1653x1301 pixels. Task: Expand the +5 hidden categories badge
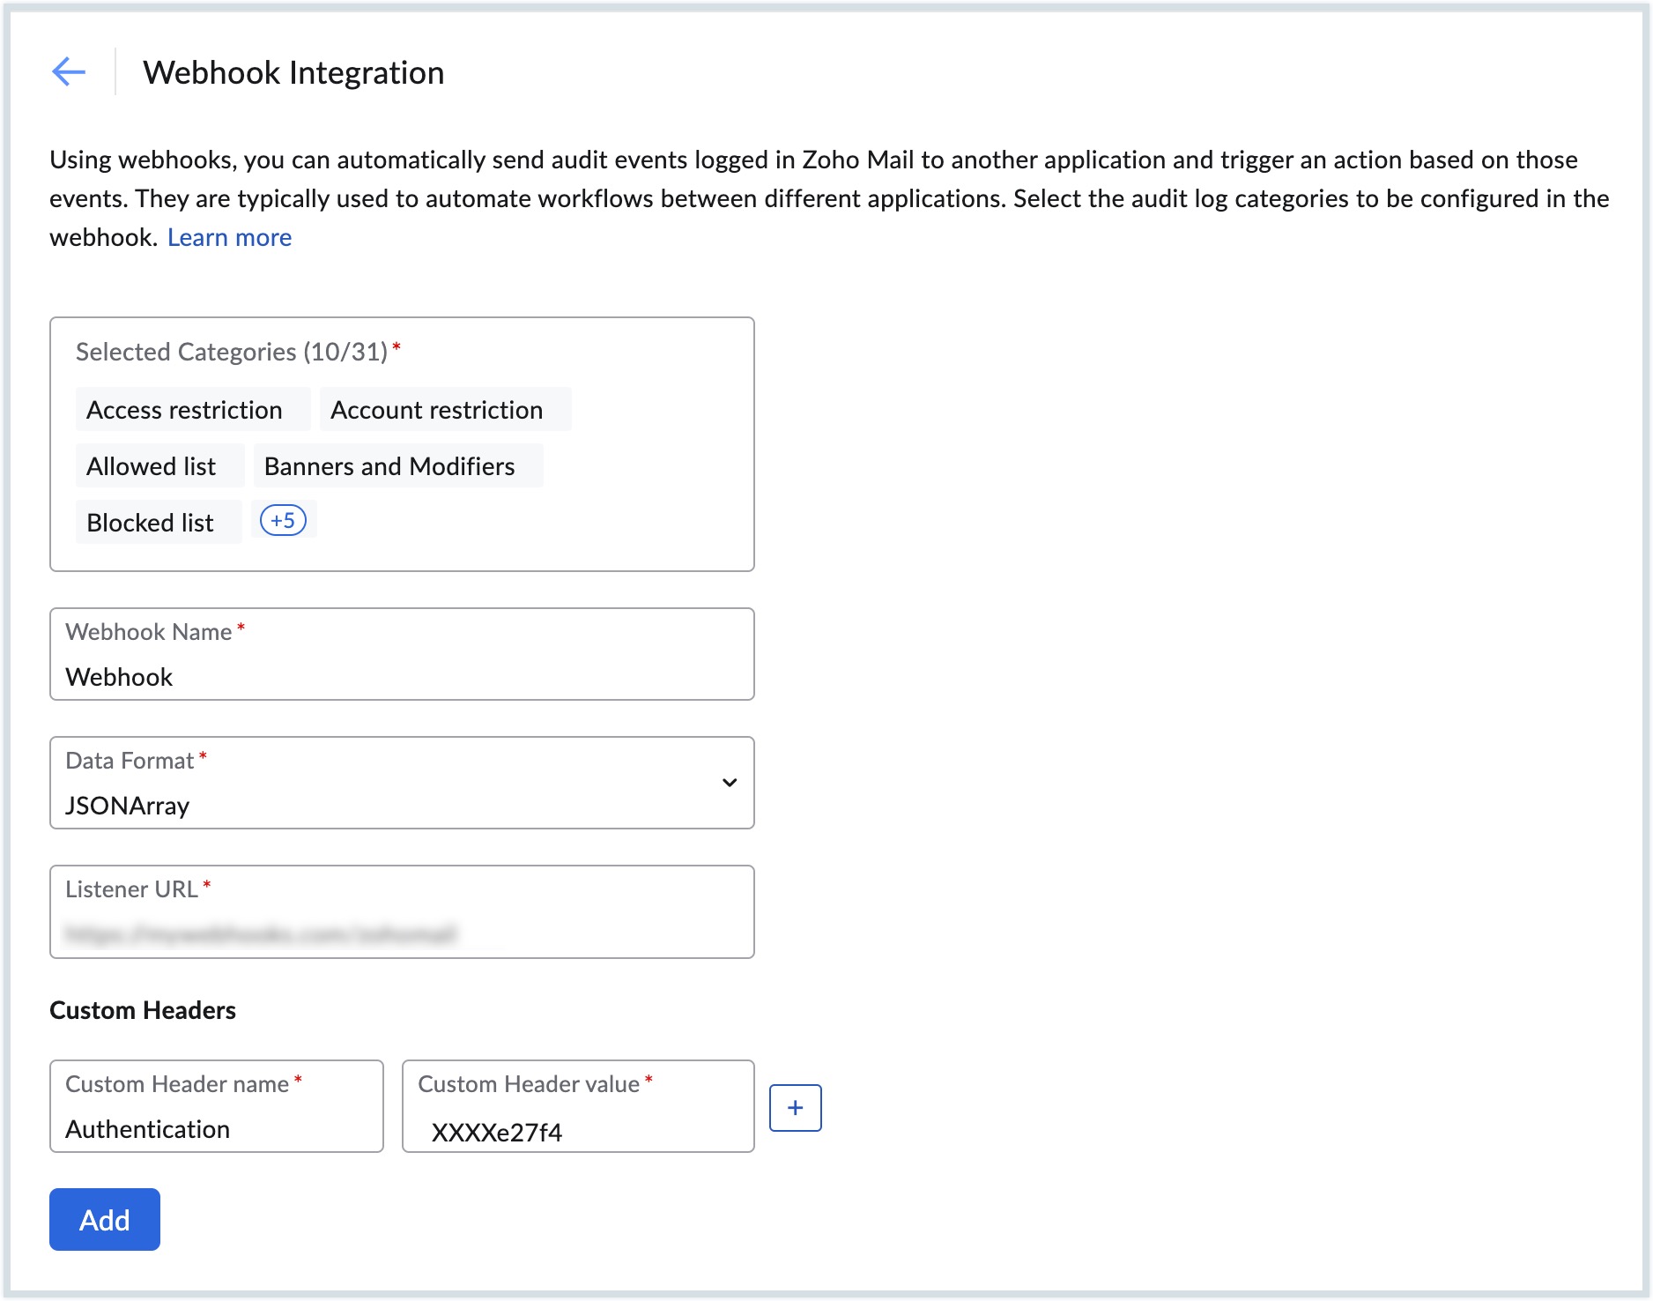(x=283, y=520)
